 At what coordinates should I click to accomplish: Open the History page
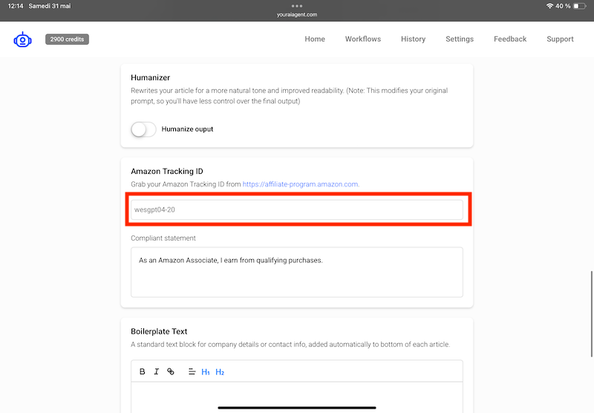point(414,39)
